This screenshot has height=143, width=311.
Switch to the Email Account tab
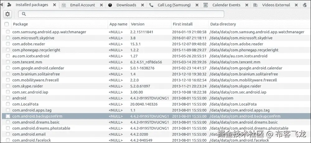[x=82, y=5]
